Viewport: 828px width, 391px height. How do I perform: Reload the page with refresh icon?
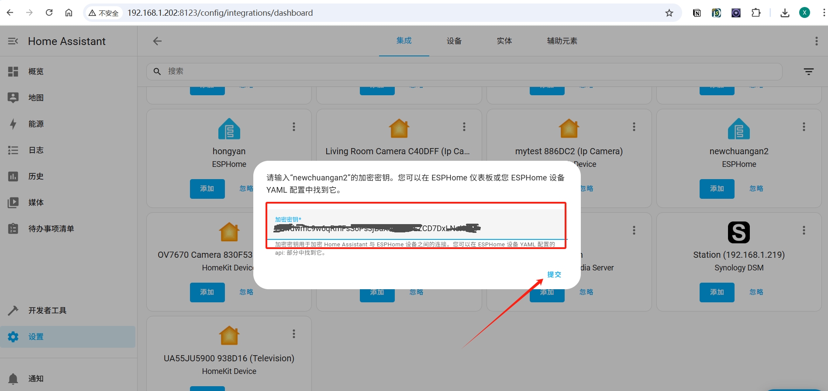click(49, 13)
